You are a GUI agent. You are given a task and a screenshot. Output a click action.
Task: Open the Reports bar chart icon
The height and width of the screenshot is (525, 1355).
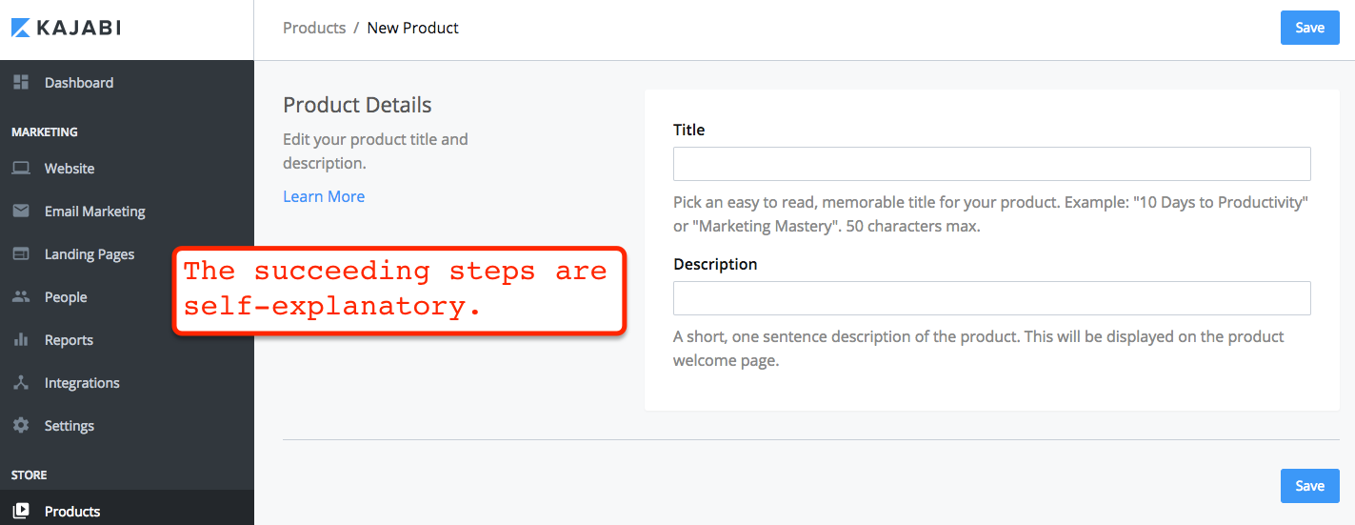click(x=21, y=339)
